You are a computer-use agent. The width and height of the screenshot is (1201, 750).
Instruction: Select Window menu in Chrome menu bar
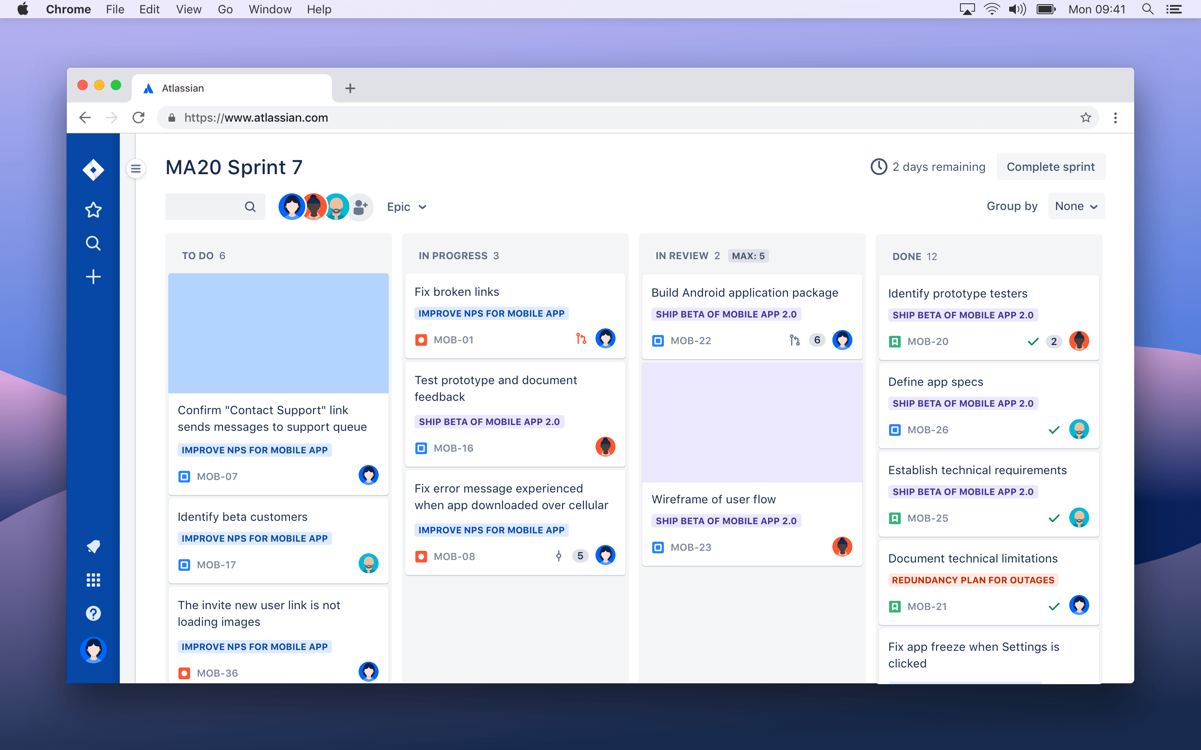[x=269, y=10]
